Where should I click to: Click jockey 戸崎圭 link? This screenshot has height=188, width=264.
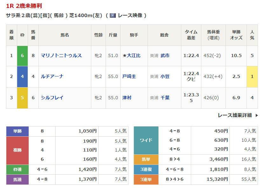(129, 76)
